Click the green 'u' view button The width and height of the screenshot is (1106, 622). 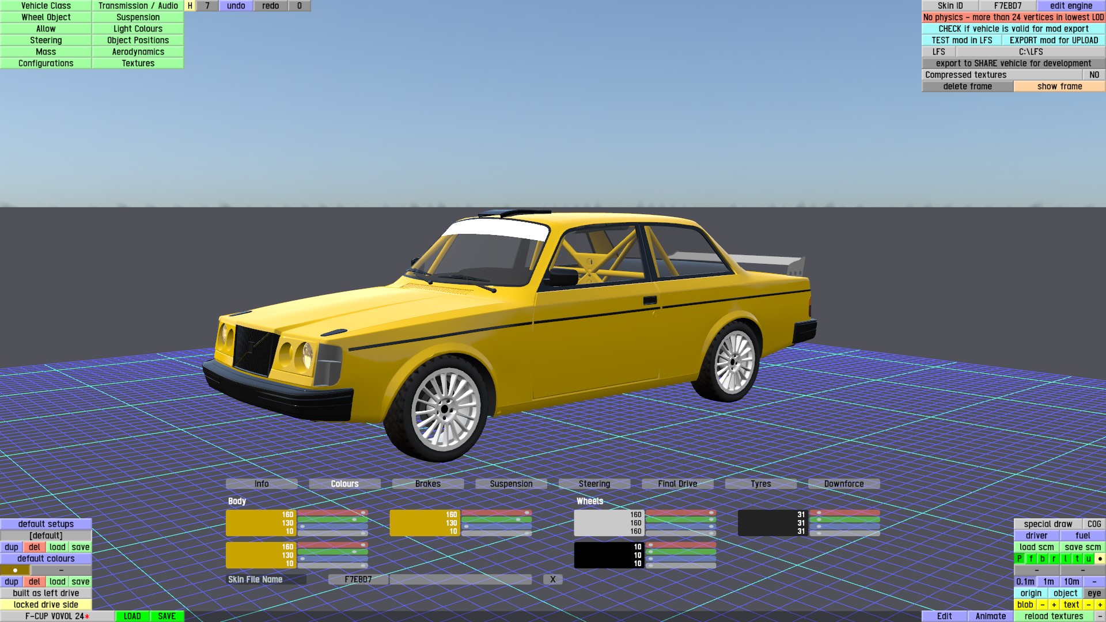pyautogui.click(x=1088, y=559)
